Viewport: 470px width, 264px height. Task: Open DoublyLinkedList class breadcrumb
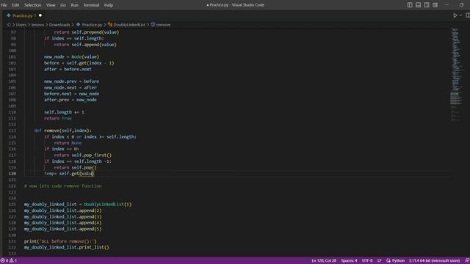click(129, 25)
